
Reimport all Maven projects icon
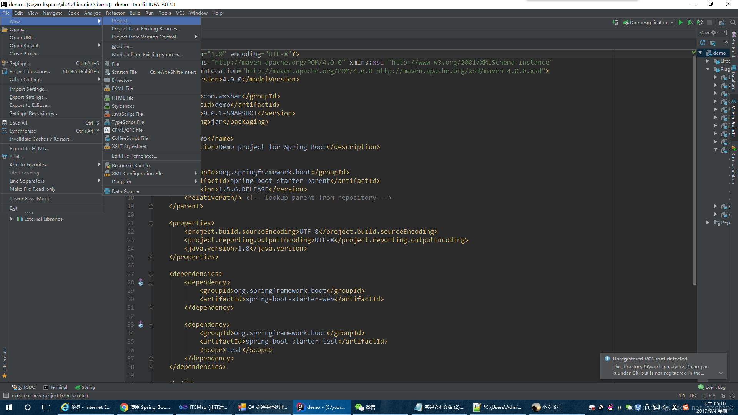(703, 43)
